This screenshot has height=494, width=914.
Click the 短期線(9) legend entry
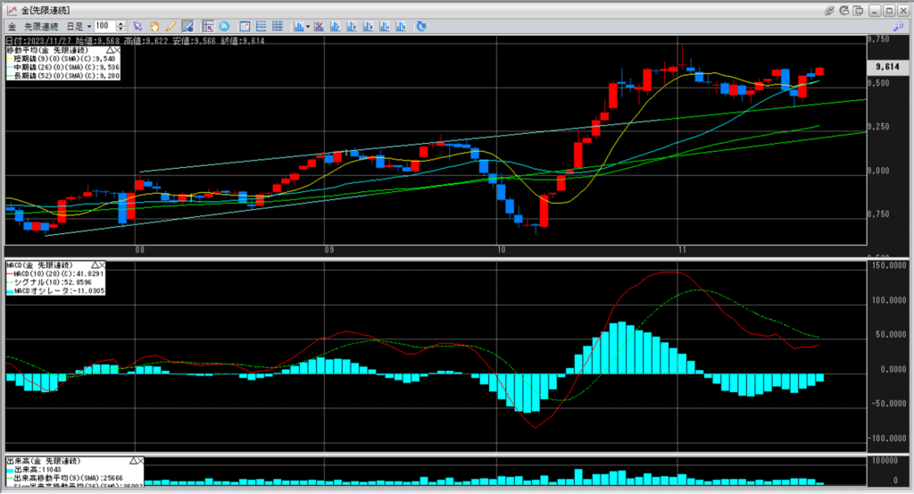tap(62, 59)
